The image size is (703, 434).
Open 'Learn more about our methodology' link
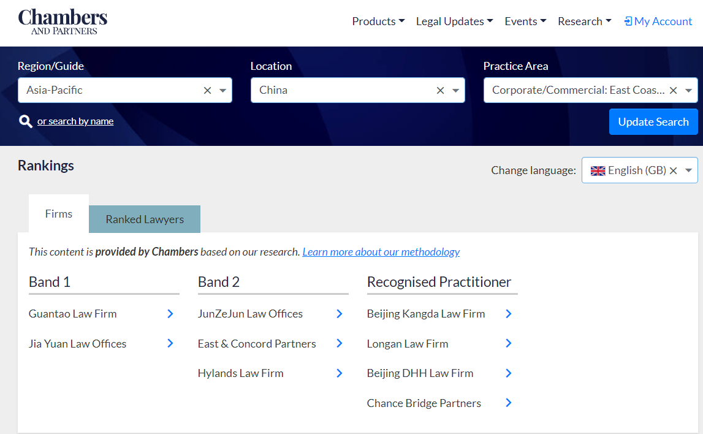tap(381, 252)
